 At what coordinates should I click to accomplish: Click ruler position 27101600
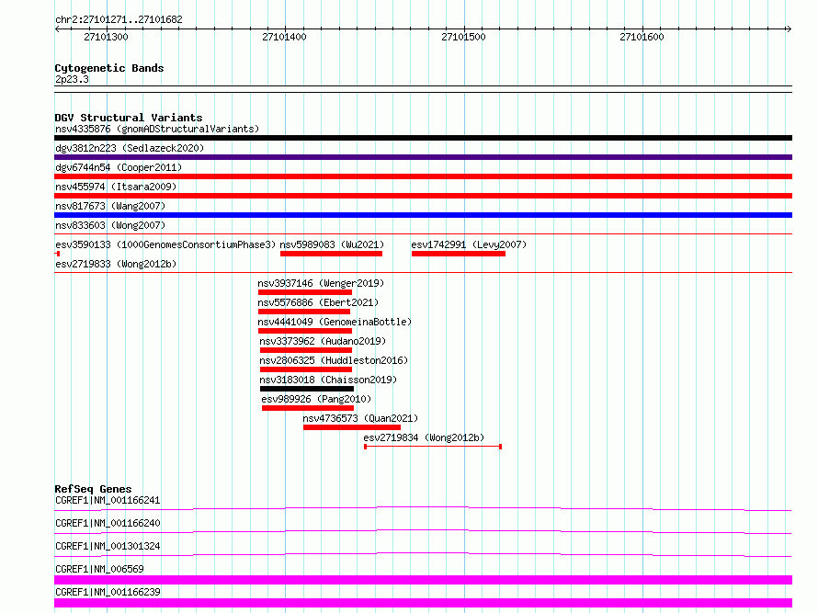pyautogui.click(x=642, y=37)
